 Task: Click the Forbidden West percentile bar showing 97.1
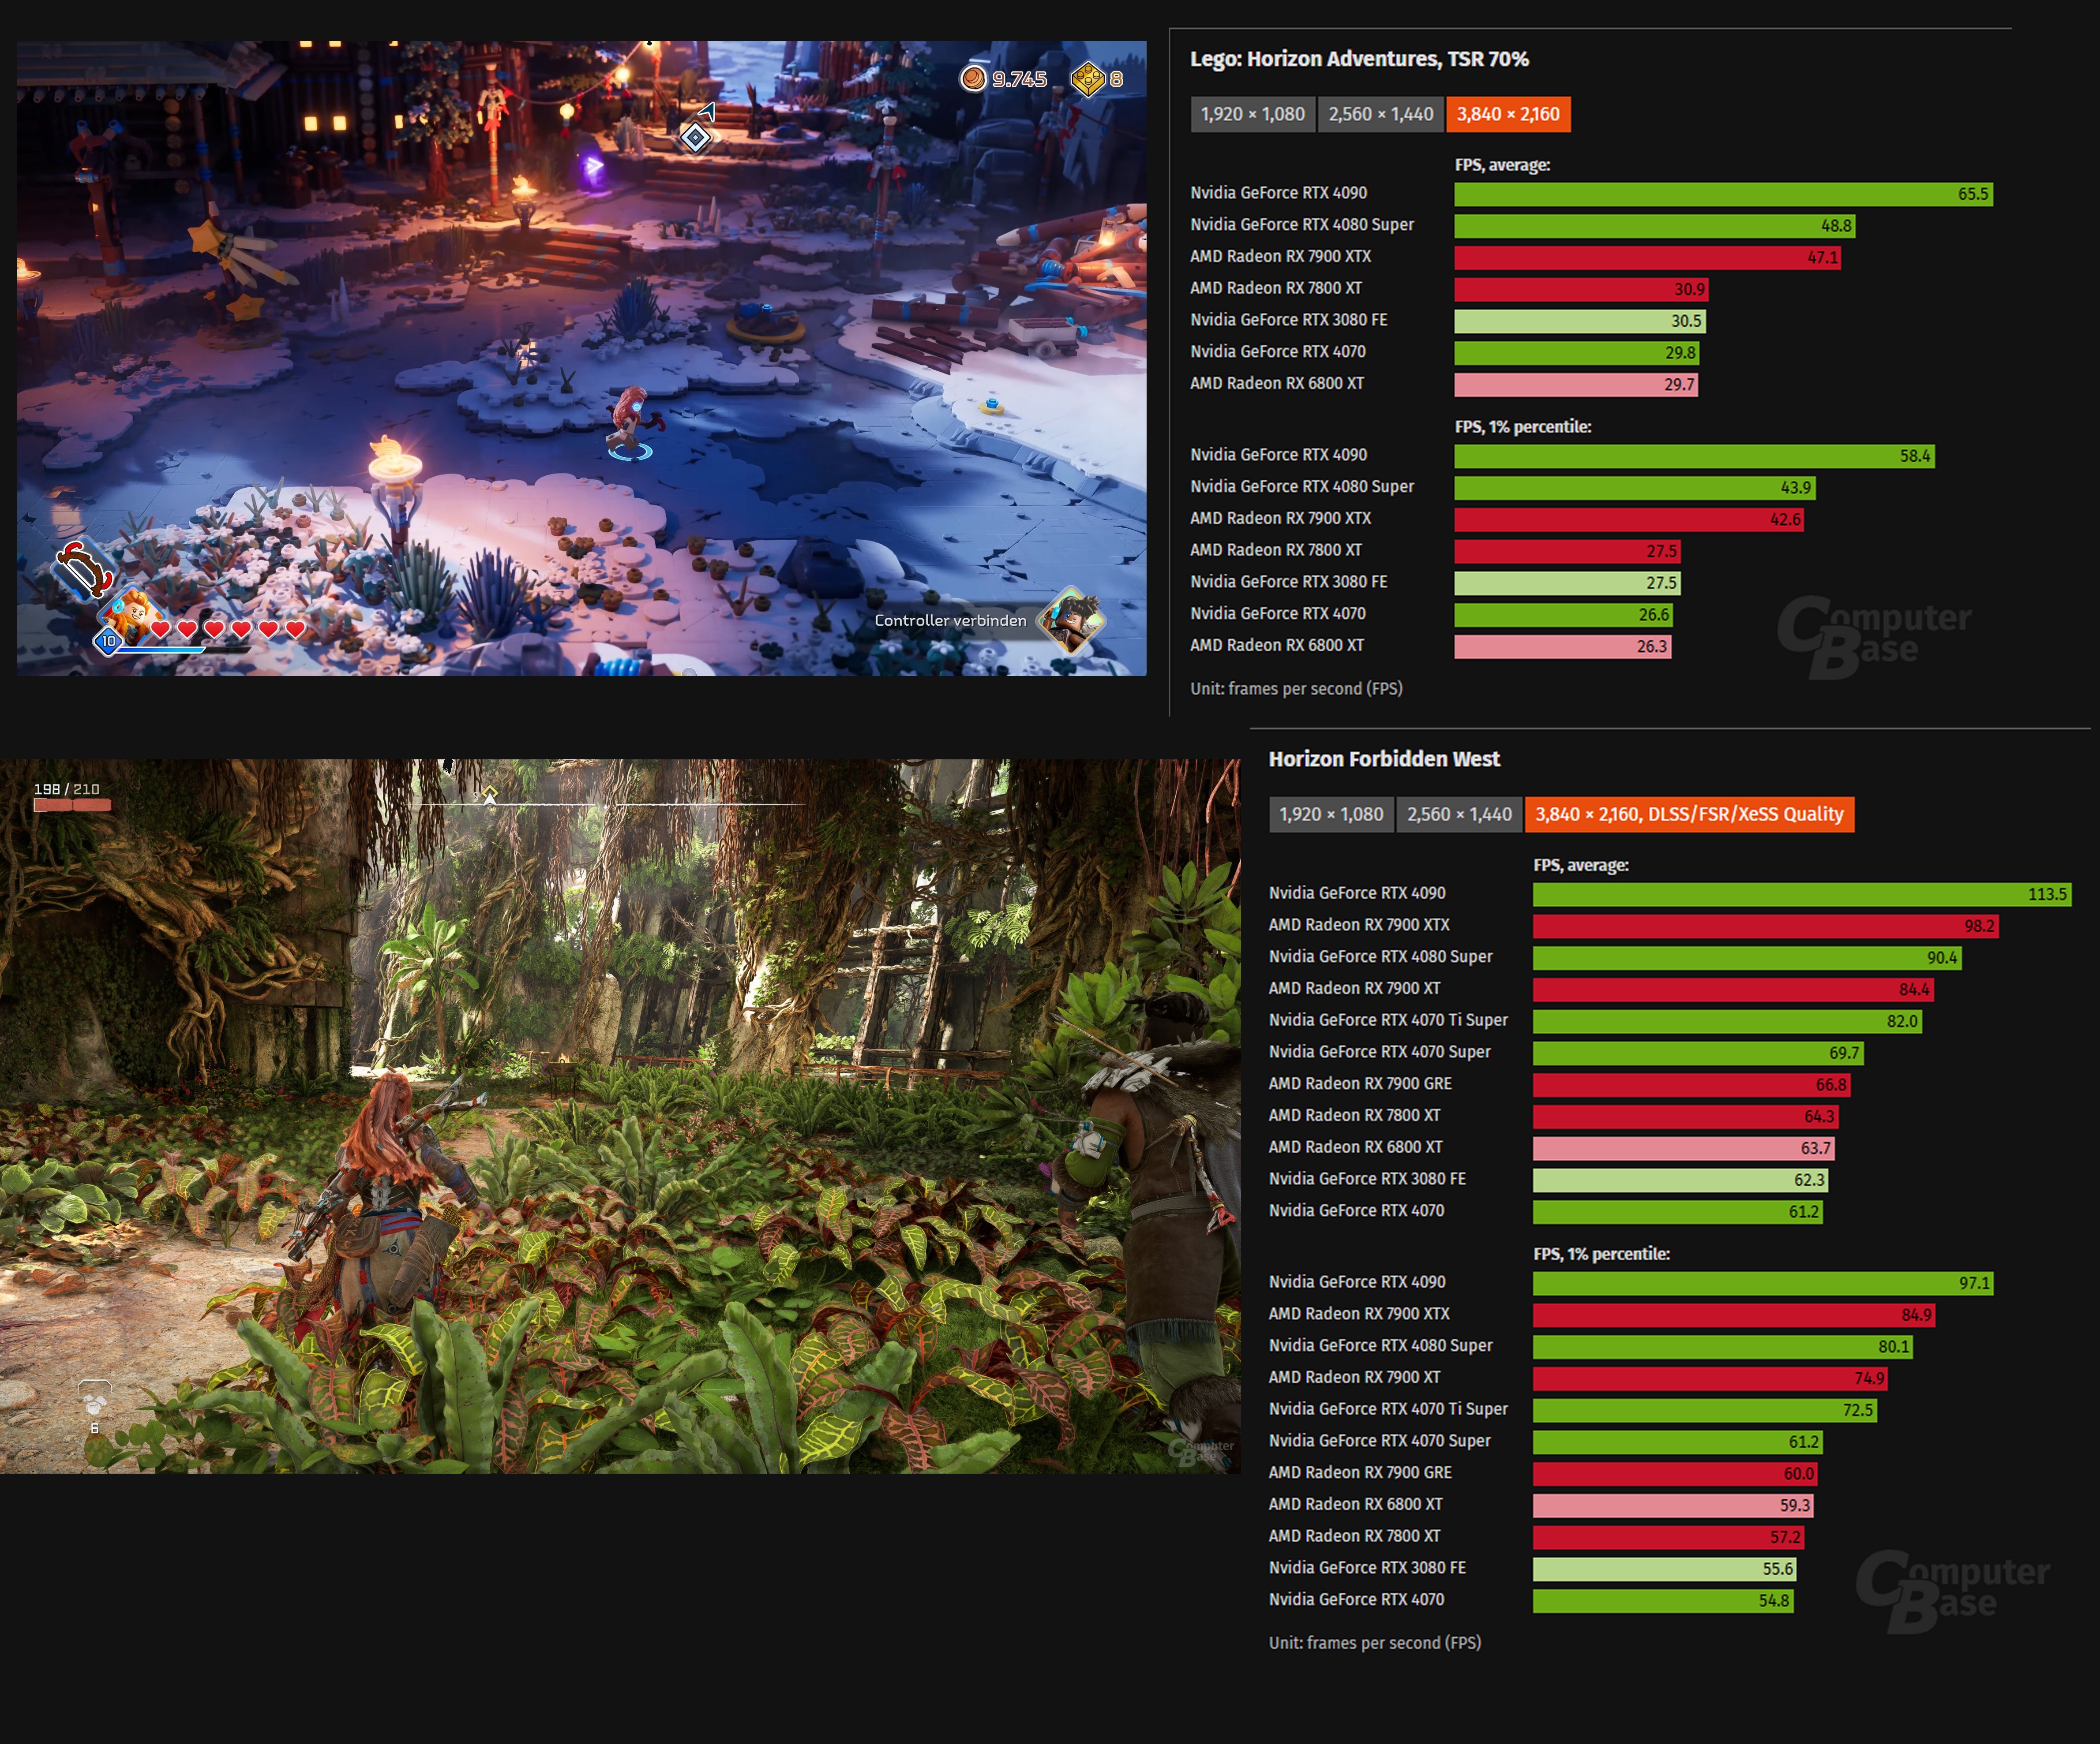1763,1283
